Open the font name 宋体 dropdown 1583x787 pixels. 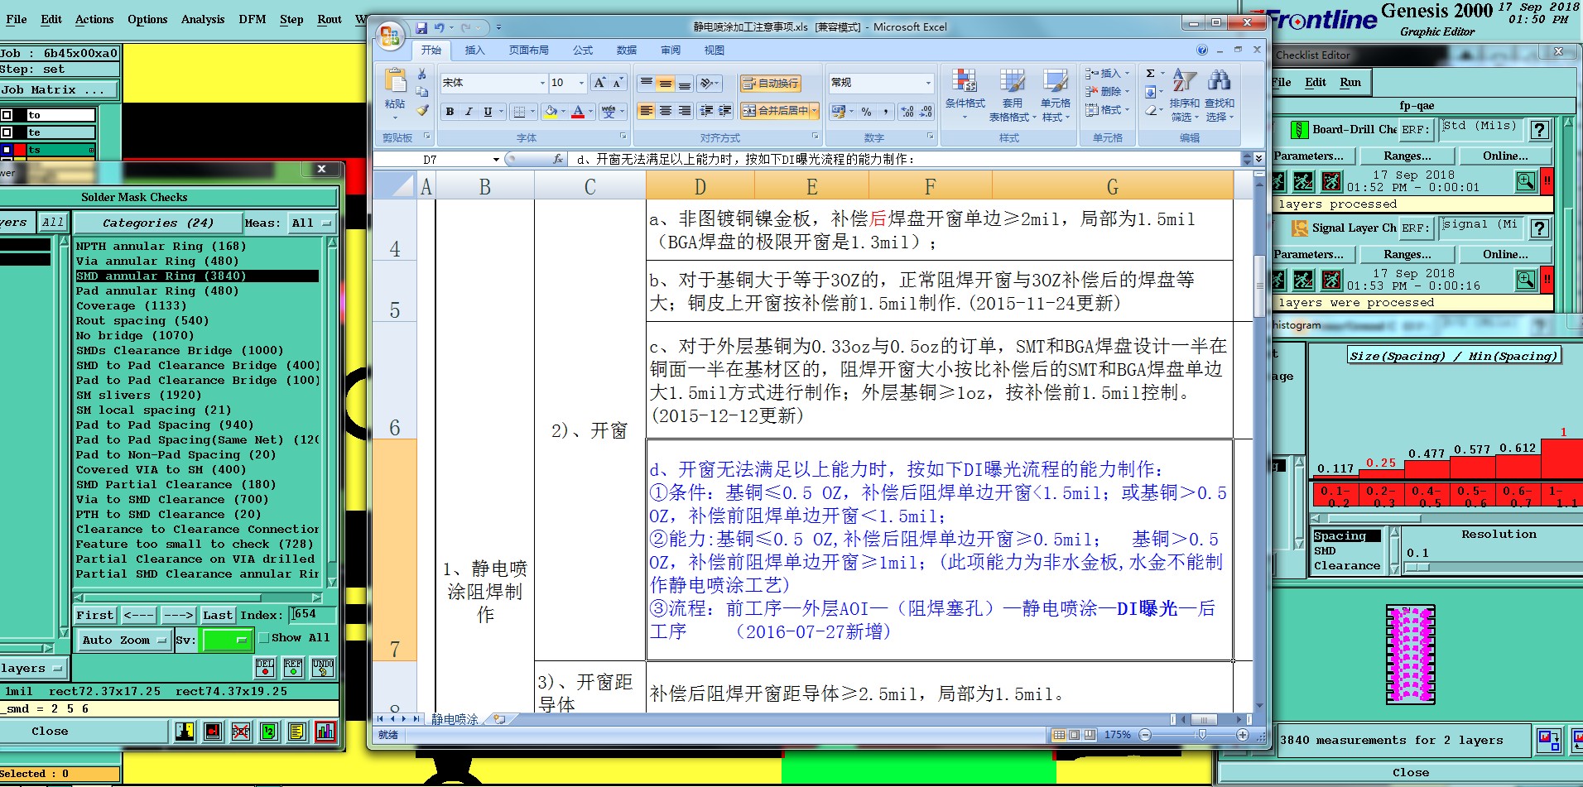543,83
